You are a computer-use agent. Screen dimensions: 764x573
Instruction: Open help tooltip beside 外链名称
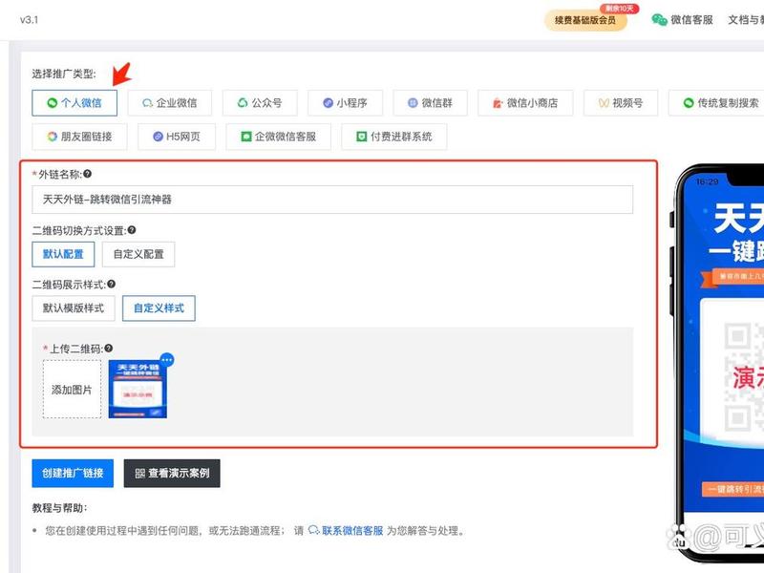click(87, 174)
